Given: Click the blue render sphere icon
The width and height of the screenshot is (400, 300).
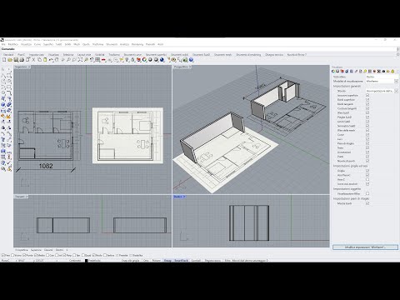Looking at the screenshot, I should pyautogui.click(x=162, y=60).
